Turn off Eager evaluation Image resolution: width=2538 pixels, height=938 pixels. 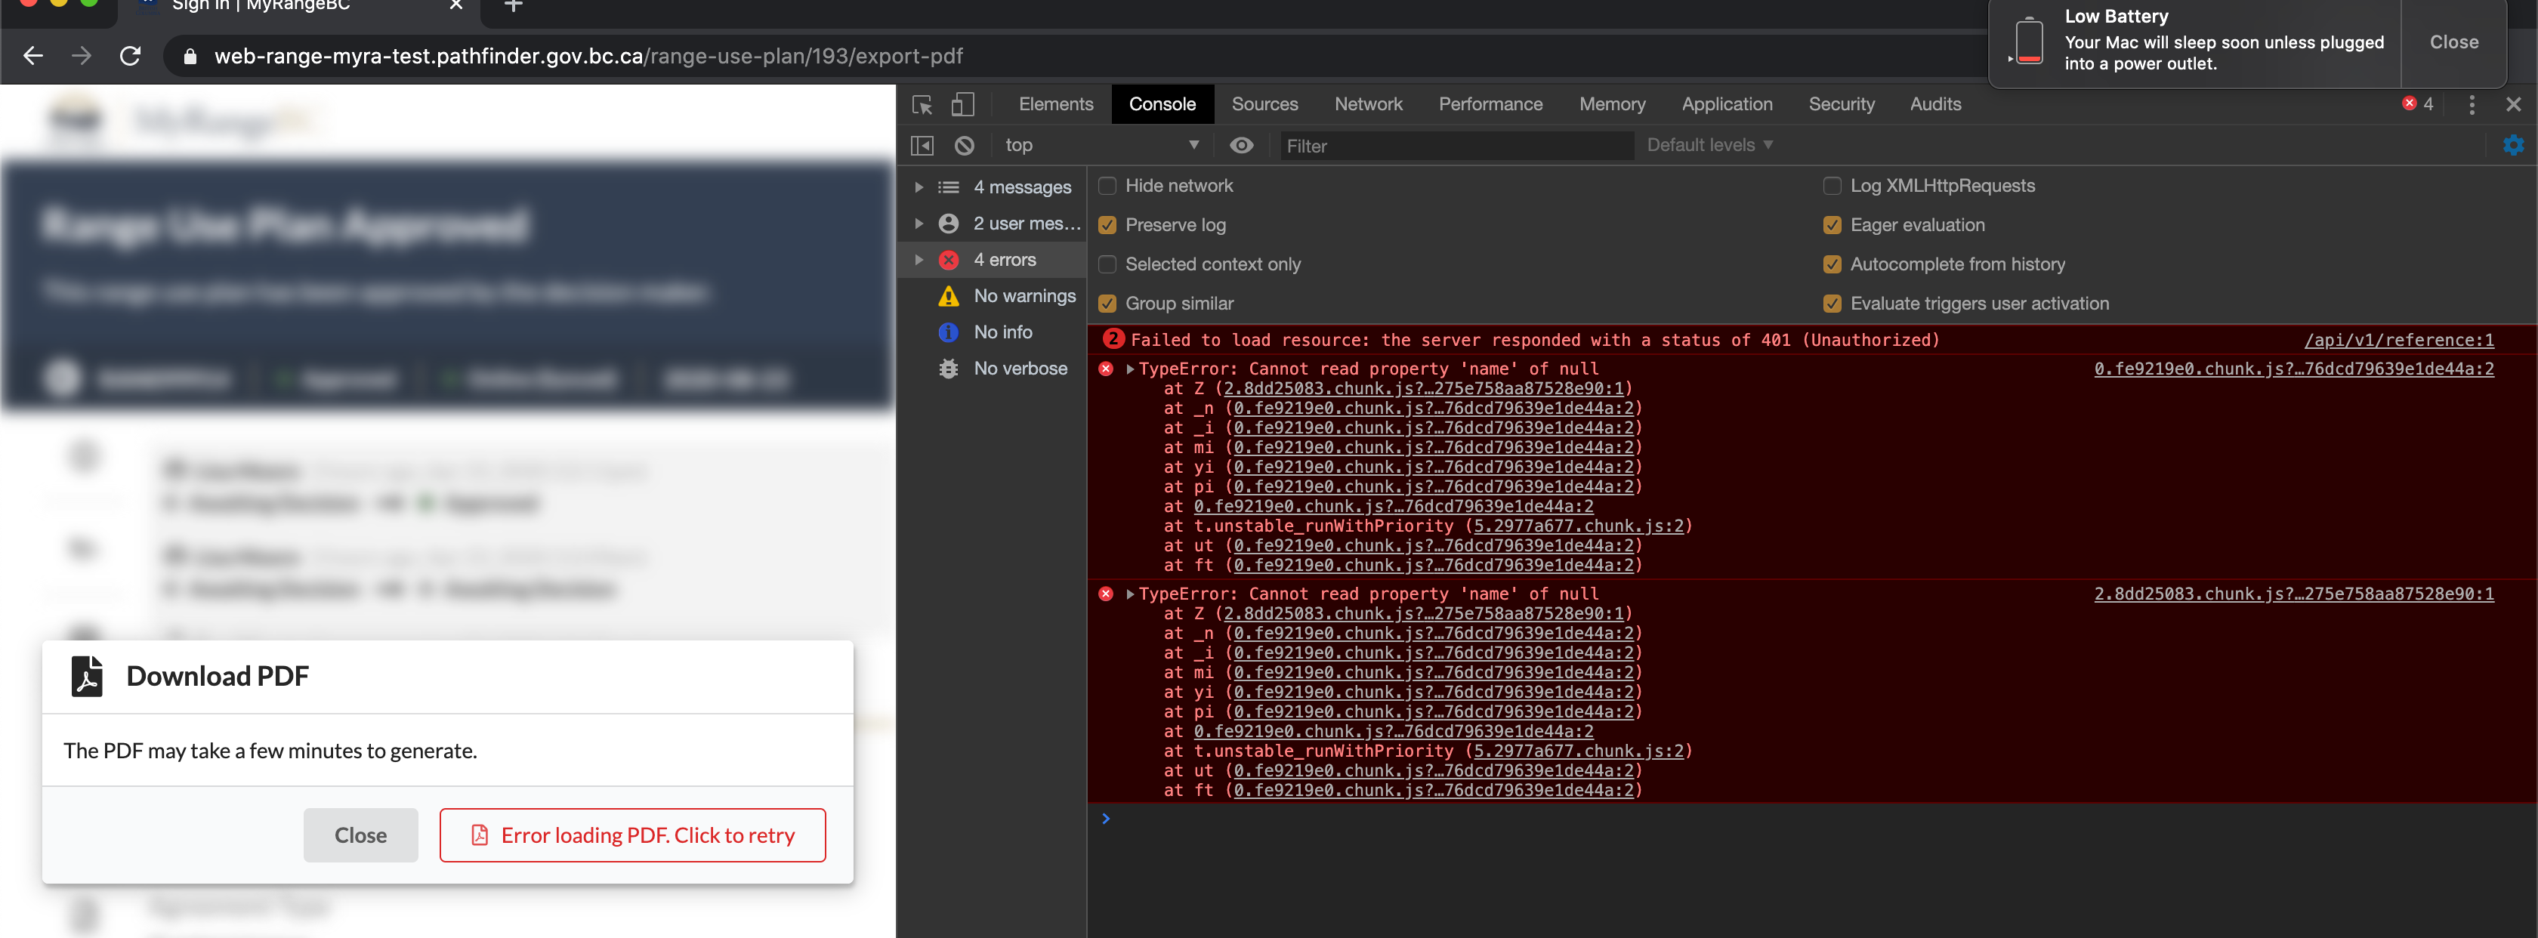(1832, 226)
